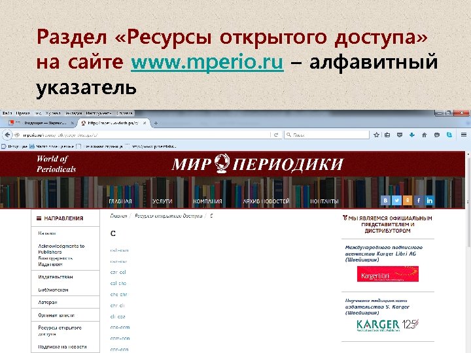Image resolution: width=471 pixels, height=353 pixels.
Task: Click the red KargerLibri logo
Action: tap(388, 274)
